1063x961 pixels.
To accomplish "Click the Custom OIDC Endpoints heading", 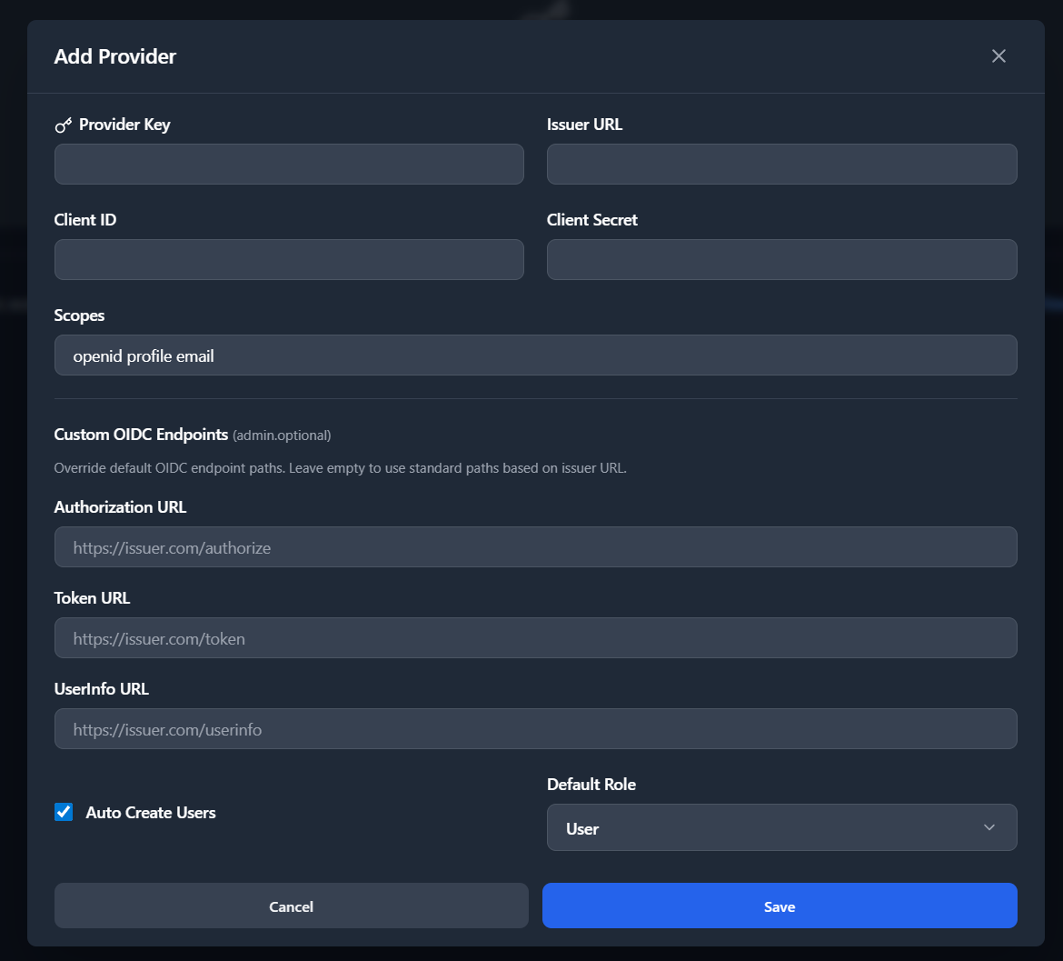I will point(141,435).
